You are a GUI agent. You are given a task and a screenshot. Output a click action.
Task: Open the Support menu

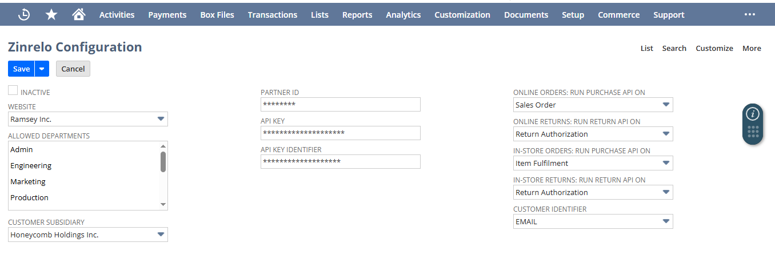[x=669, y=15]
